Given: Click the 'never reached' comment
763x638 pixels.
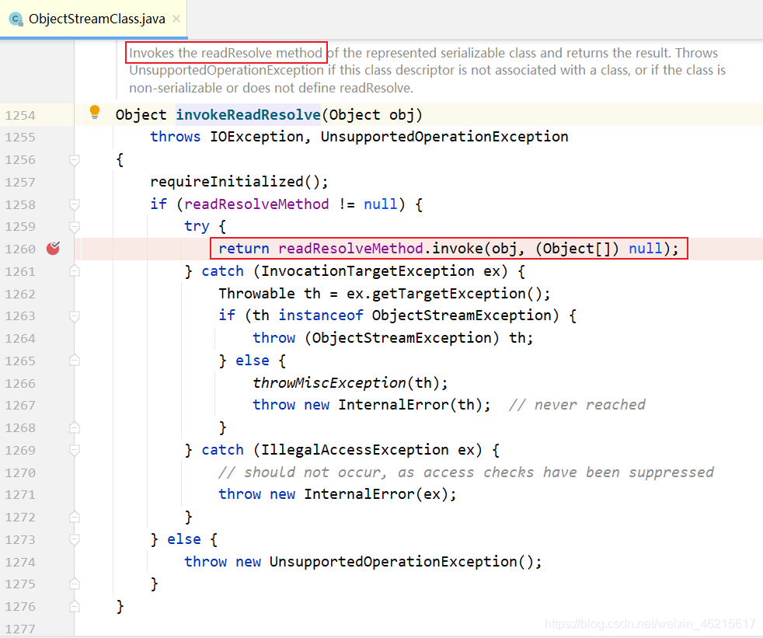Looking at the screenshot, I should (x=577, y=405).
